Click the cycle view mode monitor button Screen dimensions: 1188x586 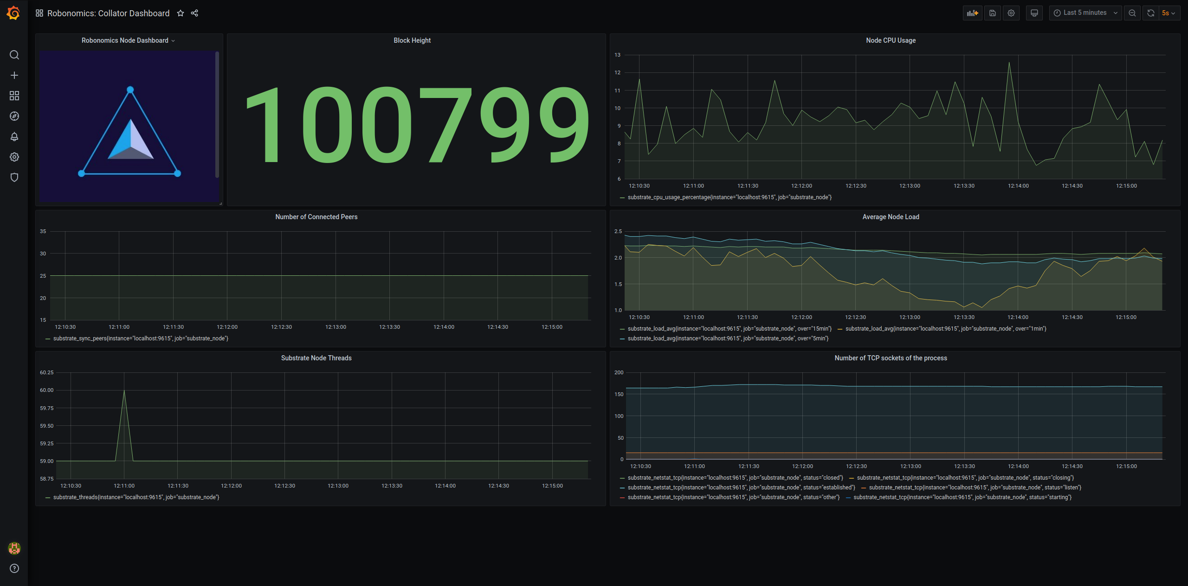coord(1034,13)
